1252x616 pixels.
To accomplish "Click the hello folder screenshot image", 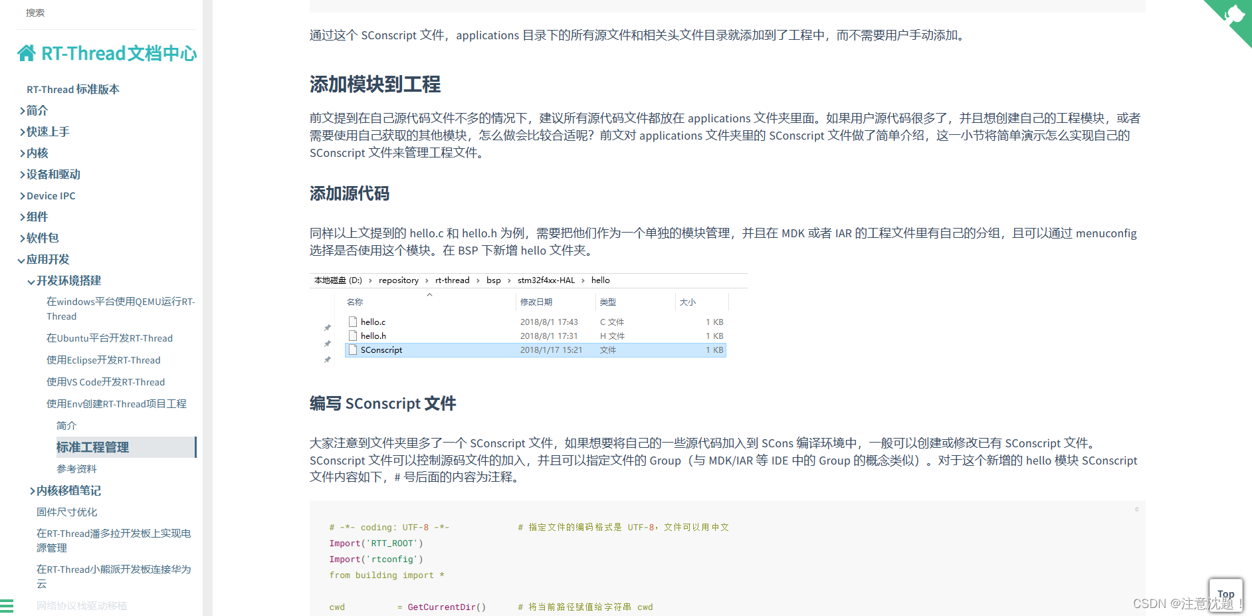I will pos(529,319).
